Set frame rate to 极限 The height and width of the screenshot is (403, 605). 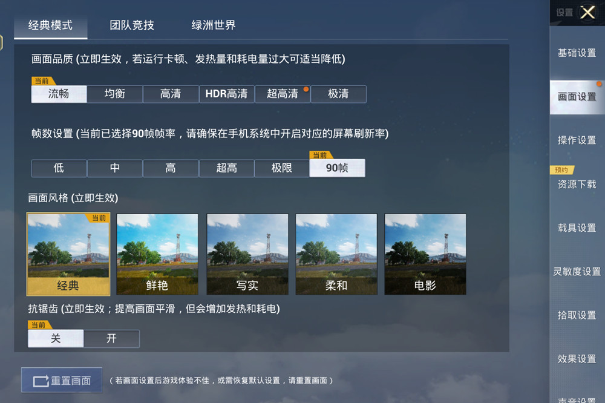(x=282, y=168)
